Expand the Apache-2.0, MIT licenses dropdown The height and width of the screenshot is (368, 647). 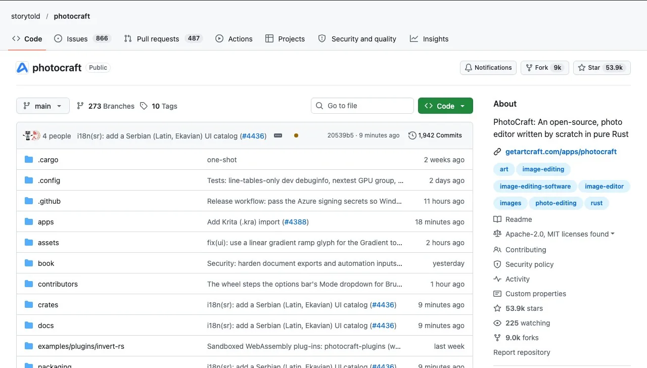[x=560, y=234]
